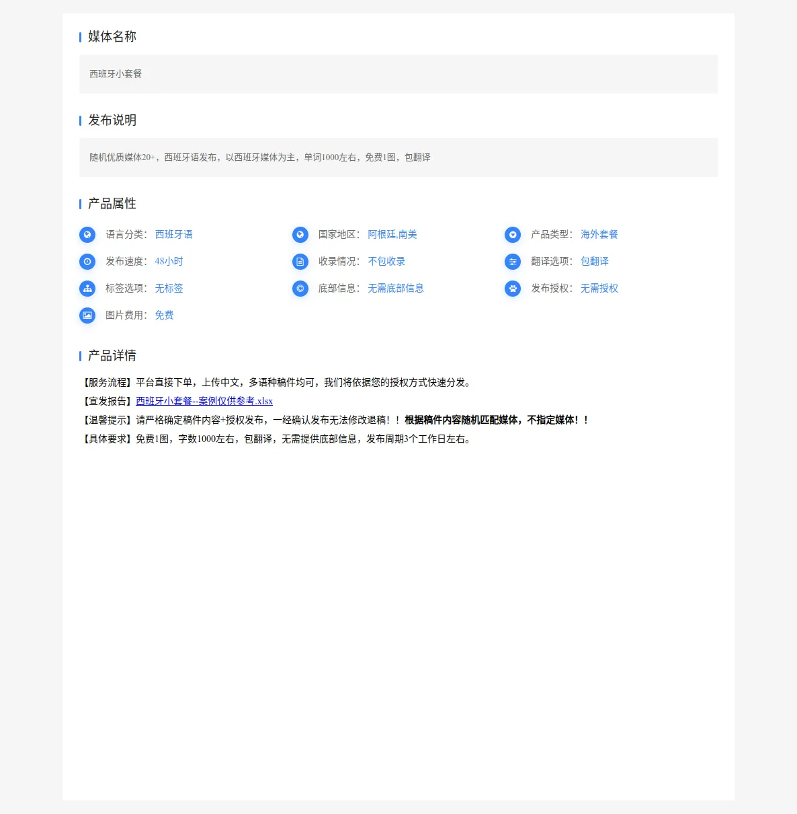Click the 发布授权: label

[x=552, y=289]
